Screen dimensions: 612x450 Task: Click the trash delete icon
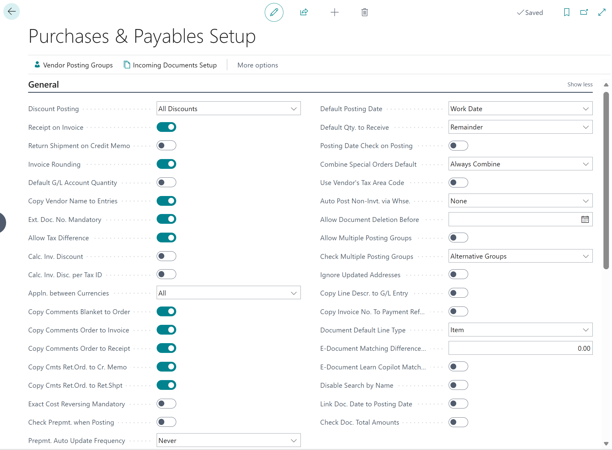point(365,13)
